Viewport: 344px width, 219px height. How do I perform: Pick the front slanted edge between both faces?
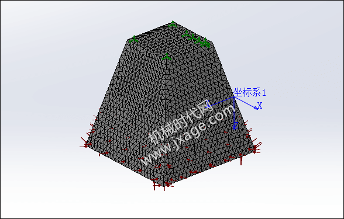click(165, 123)
